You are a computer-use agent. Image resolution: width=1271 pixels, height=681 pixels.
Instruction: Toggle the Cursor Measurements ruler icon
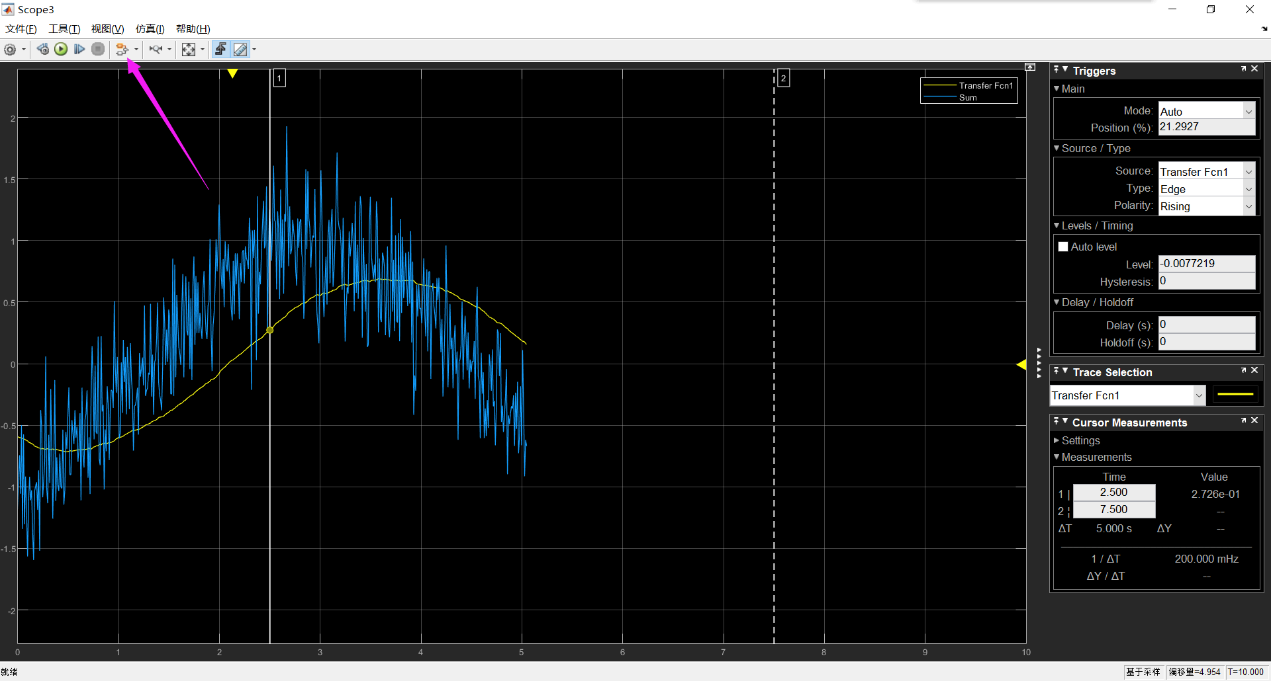click(240, 50)
